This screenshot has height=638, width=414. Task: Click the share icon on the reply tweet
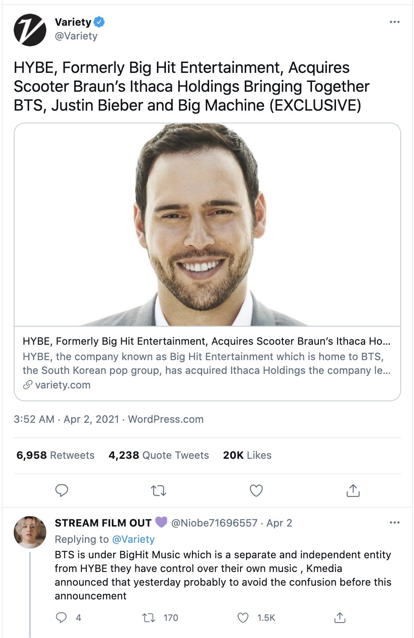click(x=339, y=617)
